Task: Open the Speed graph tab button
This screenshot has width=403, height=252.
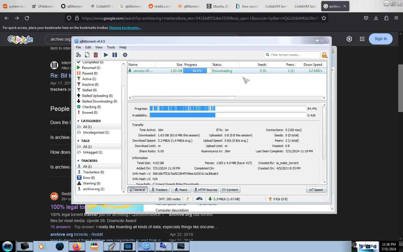Action: tap(316, 190)
